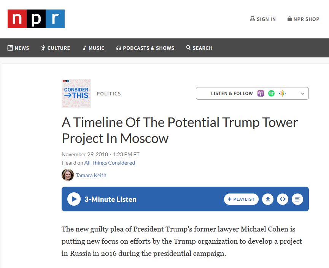
Task: Click the Sign In link
Action: click(263, 19)
